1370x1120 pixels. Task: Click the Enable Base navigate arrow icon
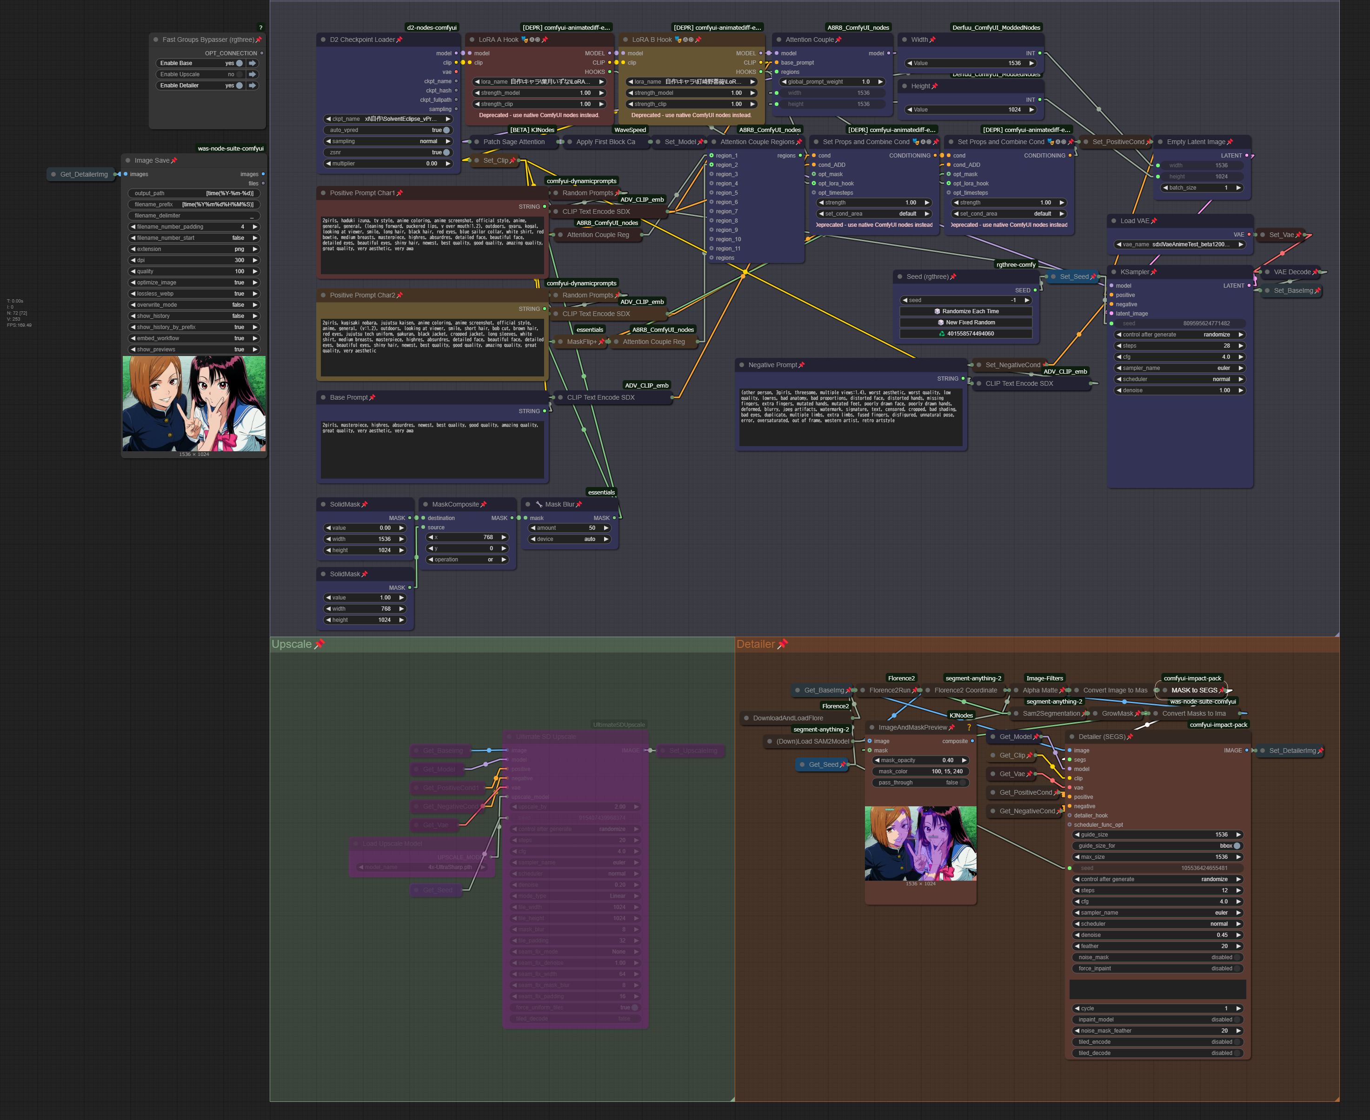(253, 63)
